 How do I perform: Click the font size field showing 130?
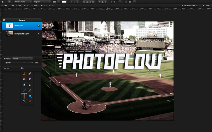pyautogui.click(x=54, y=2)
